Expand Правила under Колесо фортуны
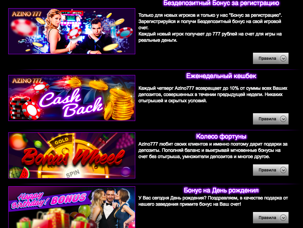The height and width of the screenshot is (228, 303). click(x=271, y=170)
